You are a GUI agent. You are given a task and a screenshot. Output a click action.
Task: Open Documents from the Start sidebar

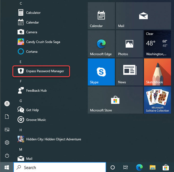click(7, 117)
